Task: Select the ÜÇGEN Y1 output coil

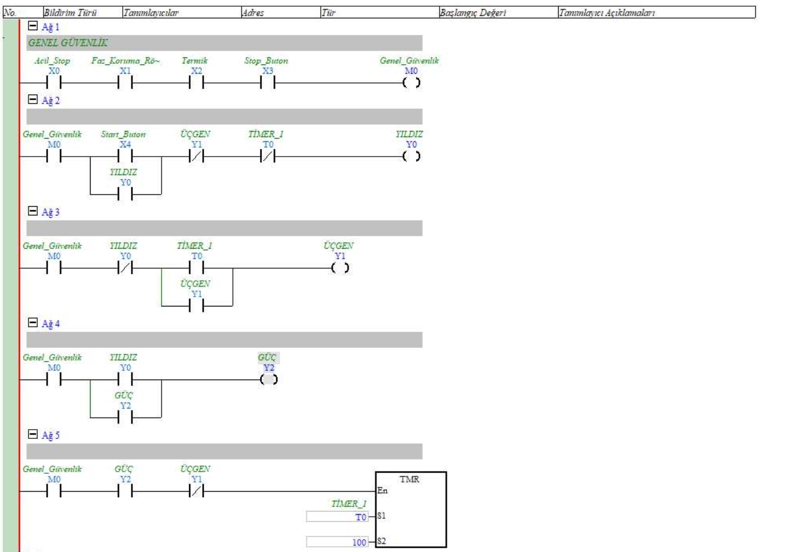Action: 340,268
